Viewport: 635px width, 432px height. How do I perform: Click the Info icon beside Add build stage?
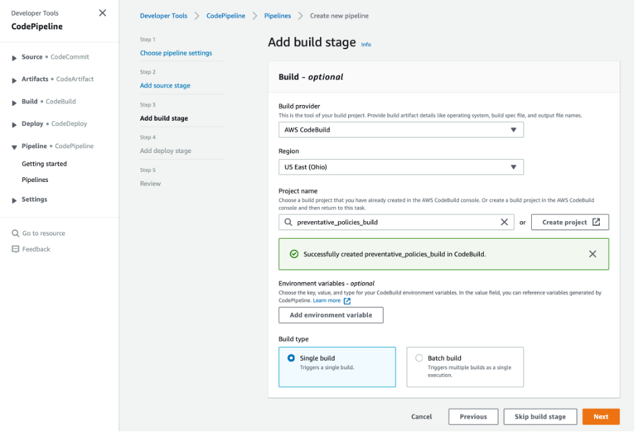[366, 44]
